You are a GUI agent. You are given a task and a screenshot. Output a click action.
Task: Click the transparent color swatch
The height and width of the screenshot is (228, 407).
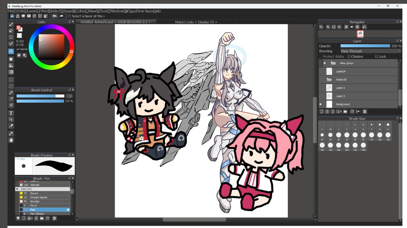pos(20,35)
